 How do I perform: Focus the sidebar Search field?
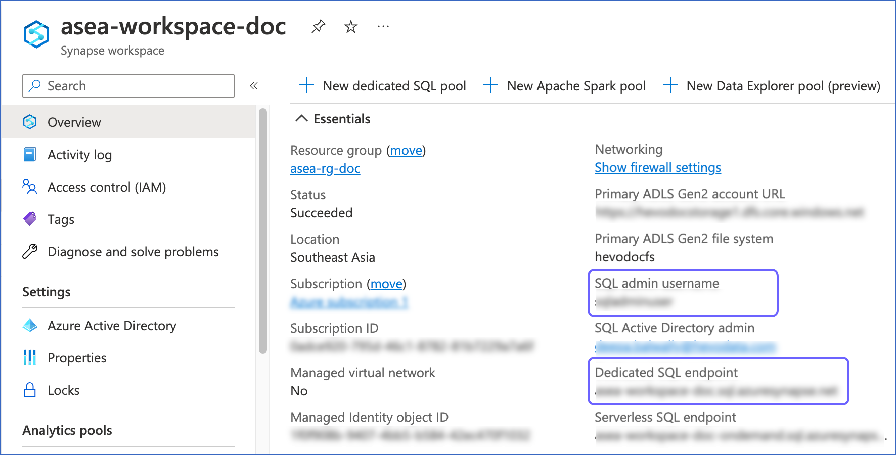tap(128, 86)
